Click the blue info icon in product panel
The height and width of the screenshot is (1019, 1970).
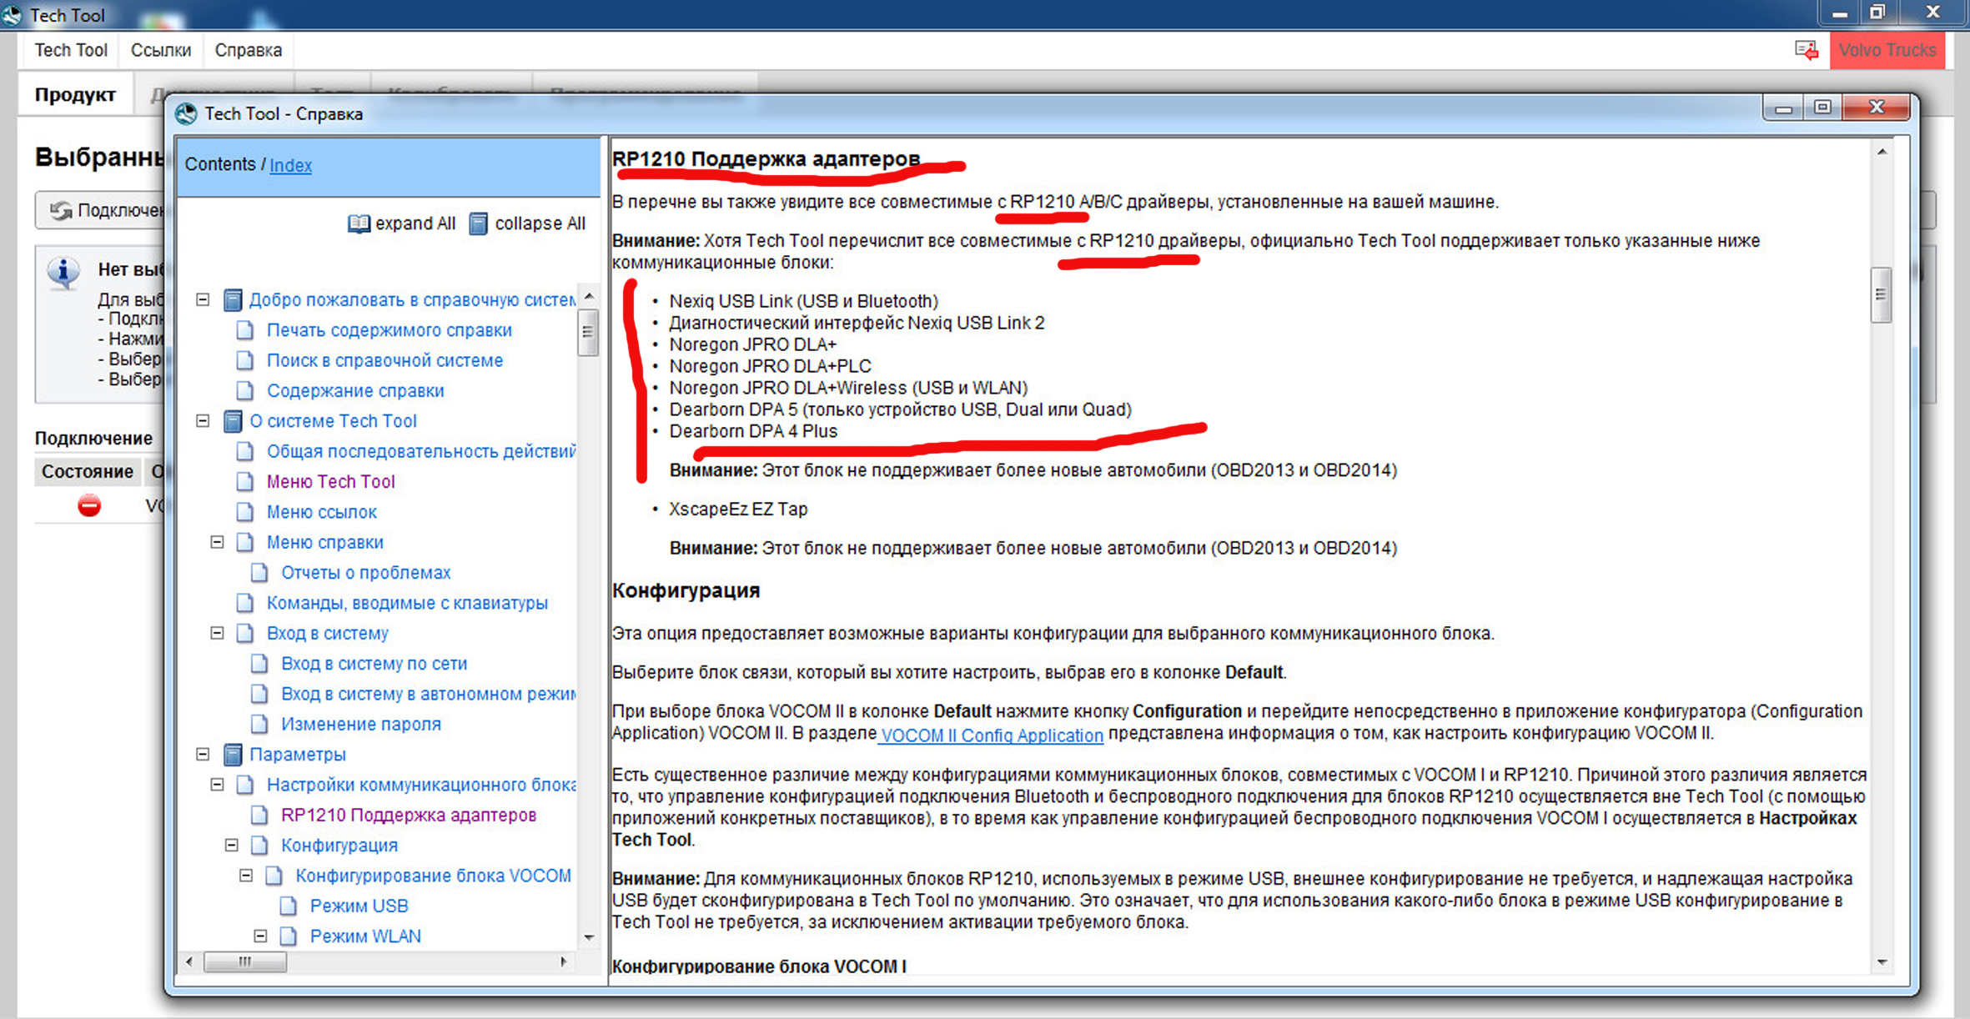click(x=63, y=272)
